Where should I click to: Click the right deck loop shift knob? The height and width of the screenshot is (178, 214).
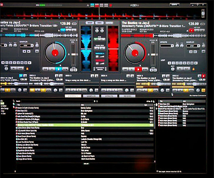(x=173, y=69)
